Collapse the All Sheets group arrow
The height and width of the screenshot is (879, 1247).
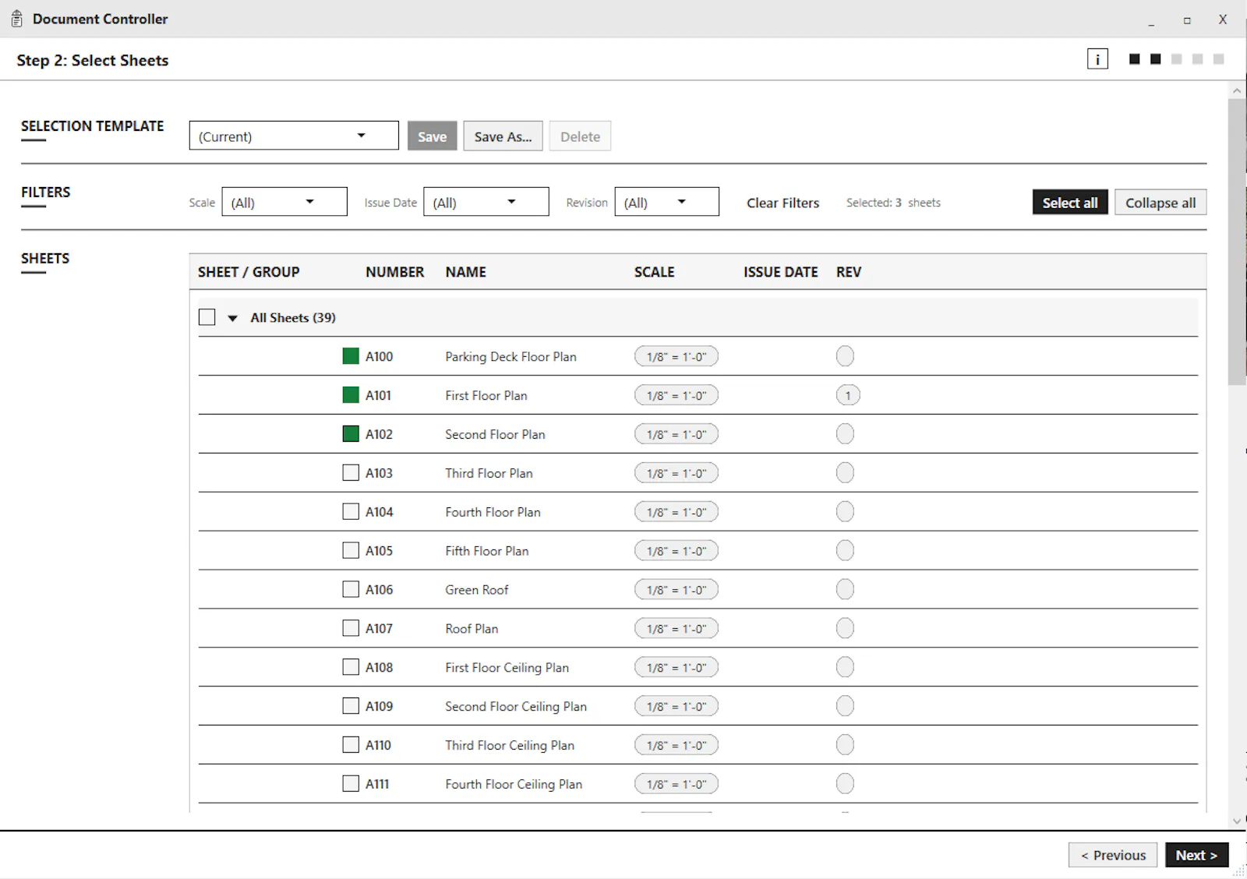232,318
